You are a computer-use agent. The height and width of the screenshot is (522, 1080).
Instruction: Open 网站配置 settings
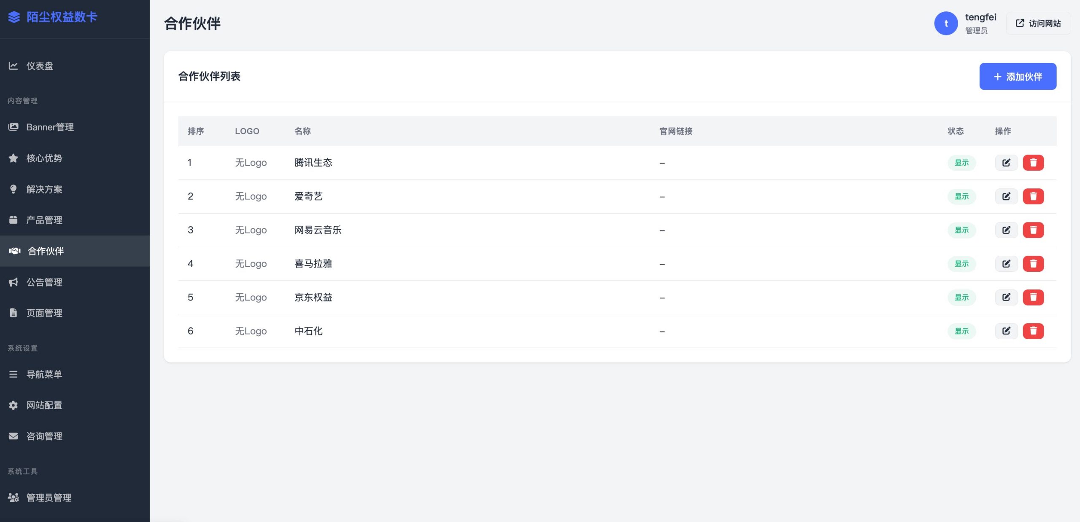tap(75, 405)
